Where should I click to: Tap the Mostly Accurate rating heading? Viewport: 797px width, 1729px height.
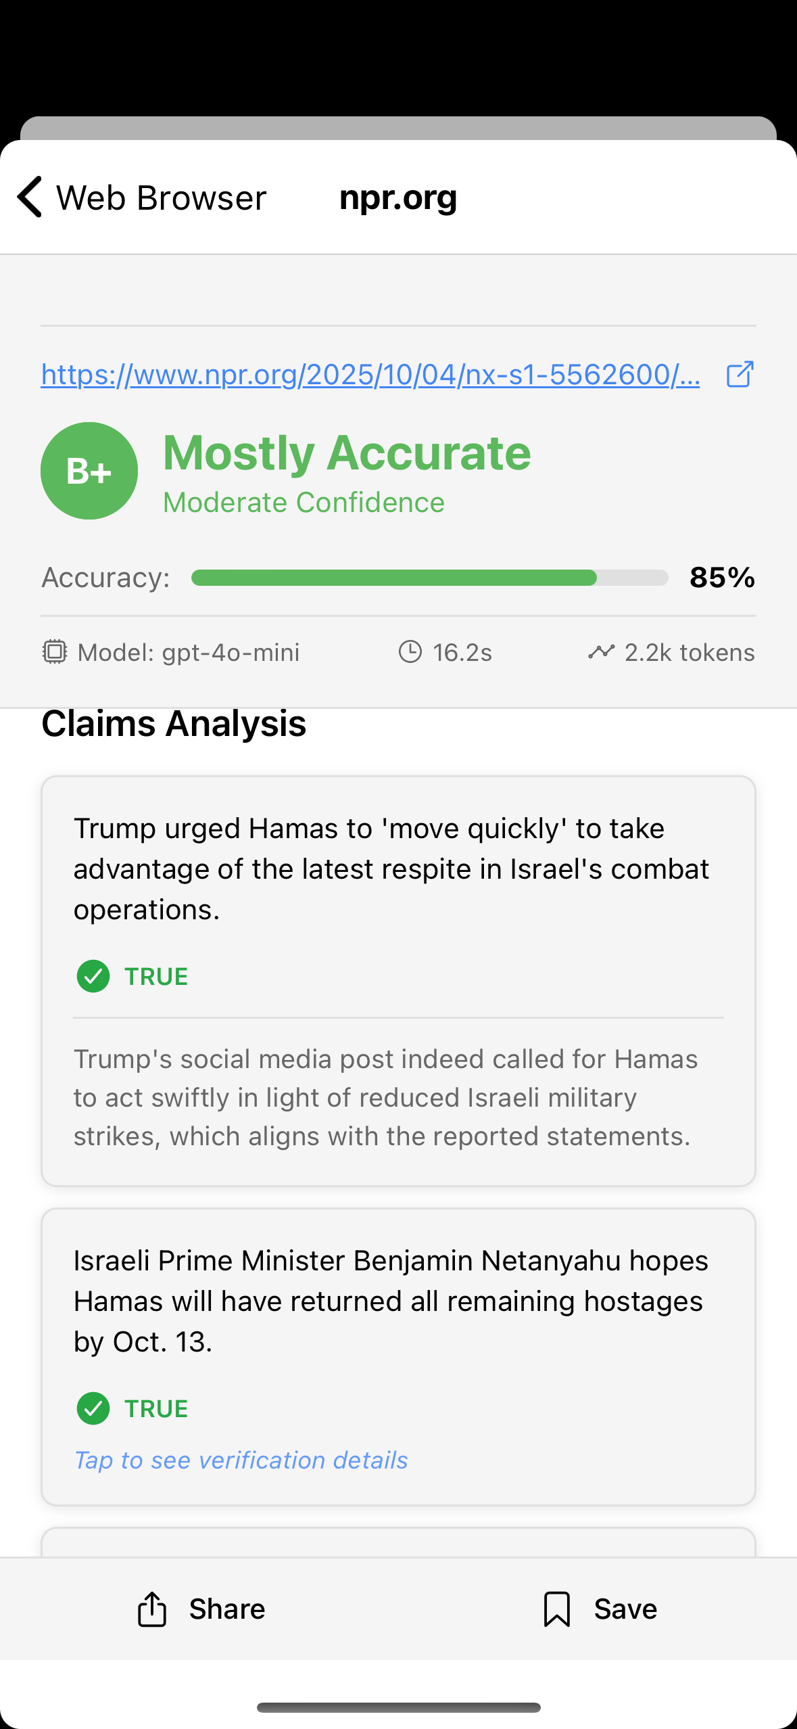347,452
